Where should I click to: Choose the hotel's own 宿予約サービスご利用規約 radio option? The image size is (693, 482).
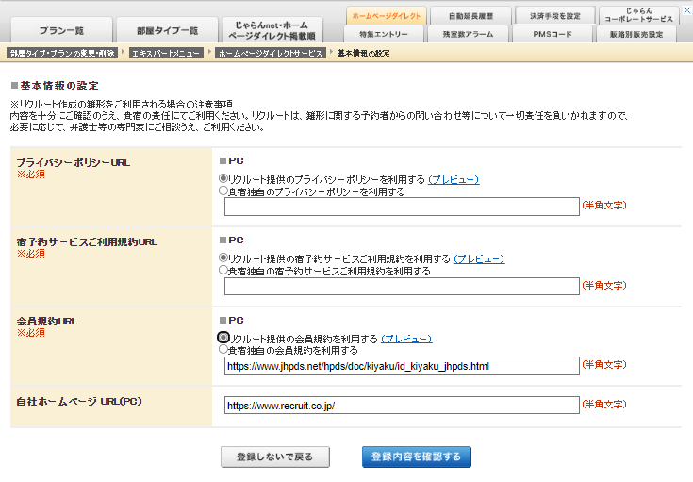tap(223, 270)
